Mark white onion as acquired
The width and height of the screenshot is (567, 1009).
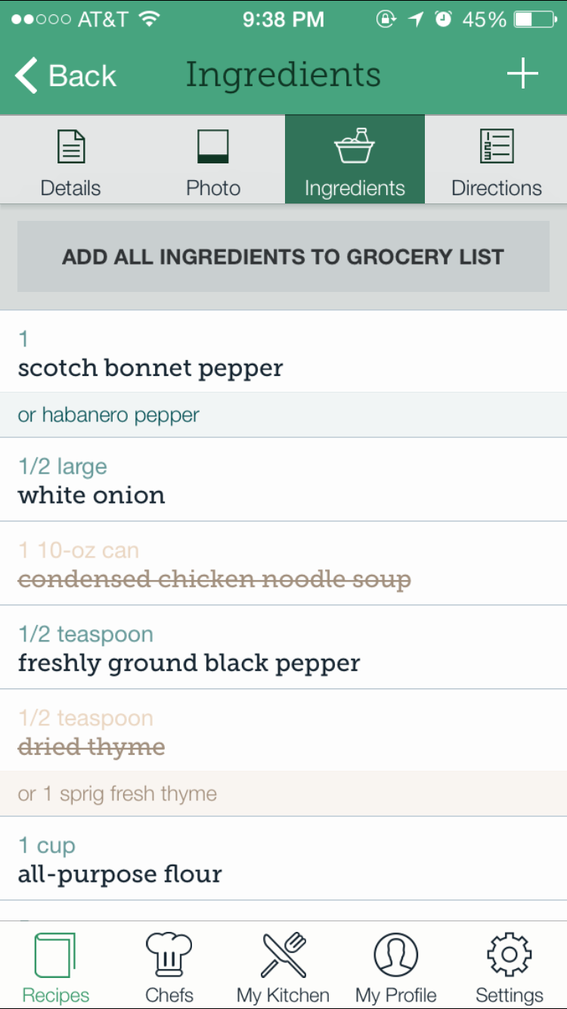pos(283,480)
